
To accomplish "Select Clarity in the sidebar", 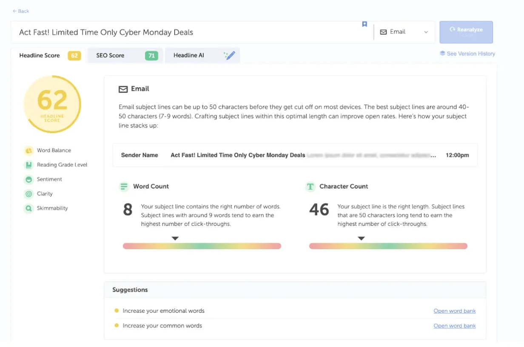I will click(45, 194).
